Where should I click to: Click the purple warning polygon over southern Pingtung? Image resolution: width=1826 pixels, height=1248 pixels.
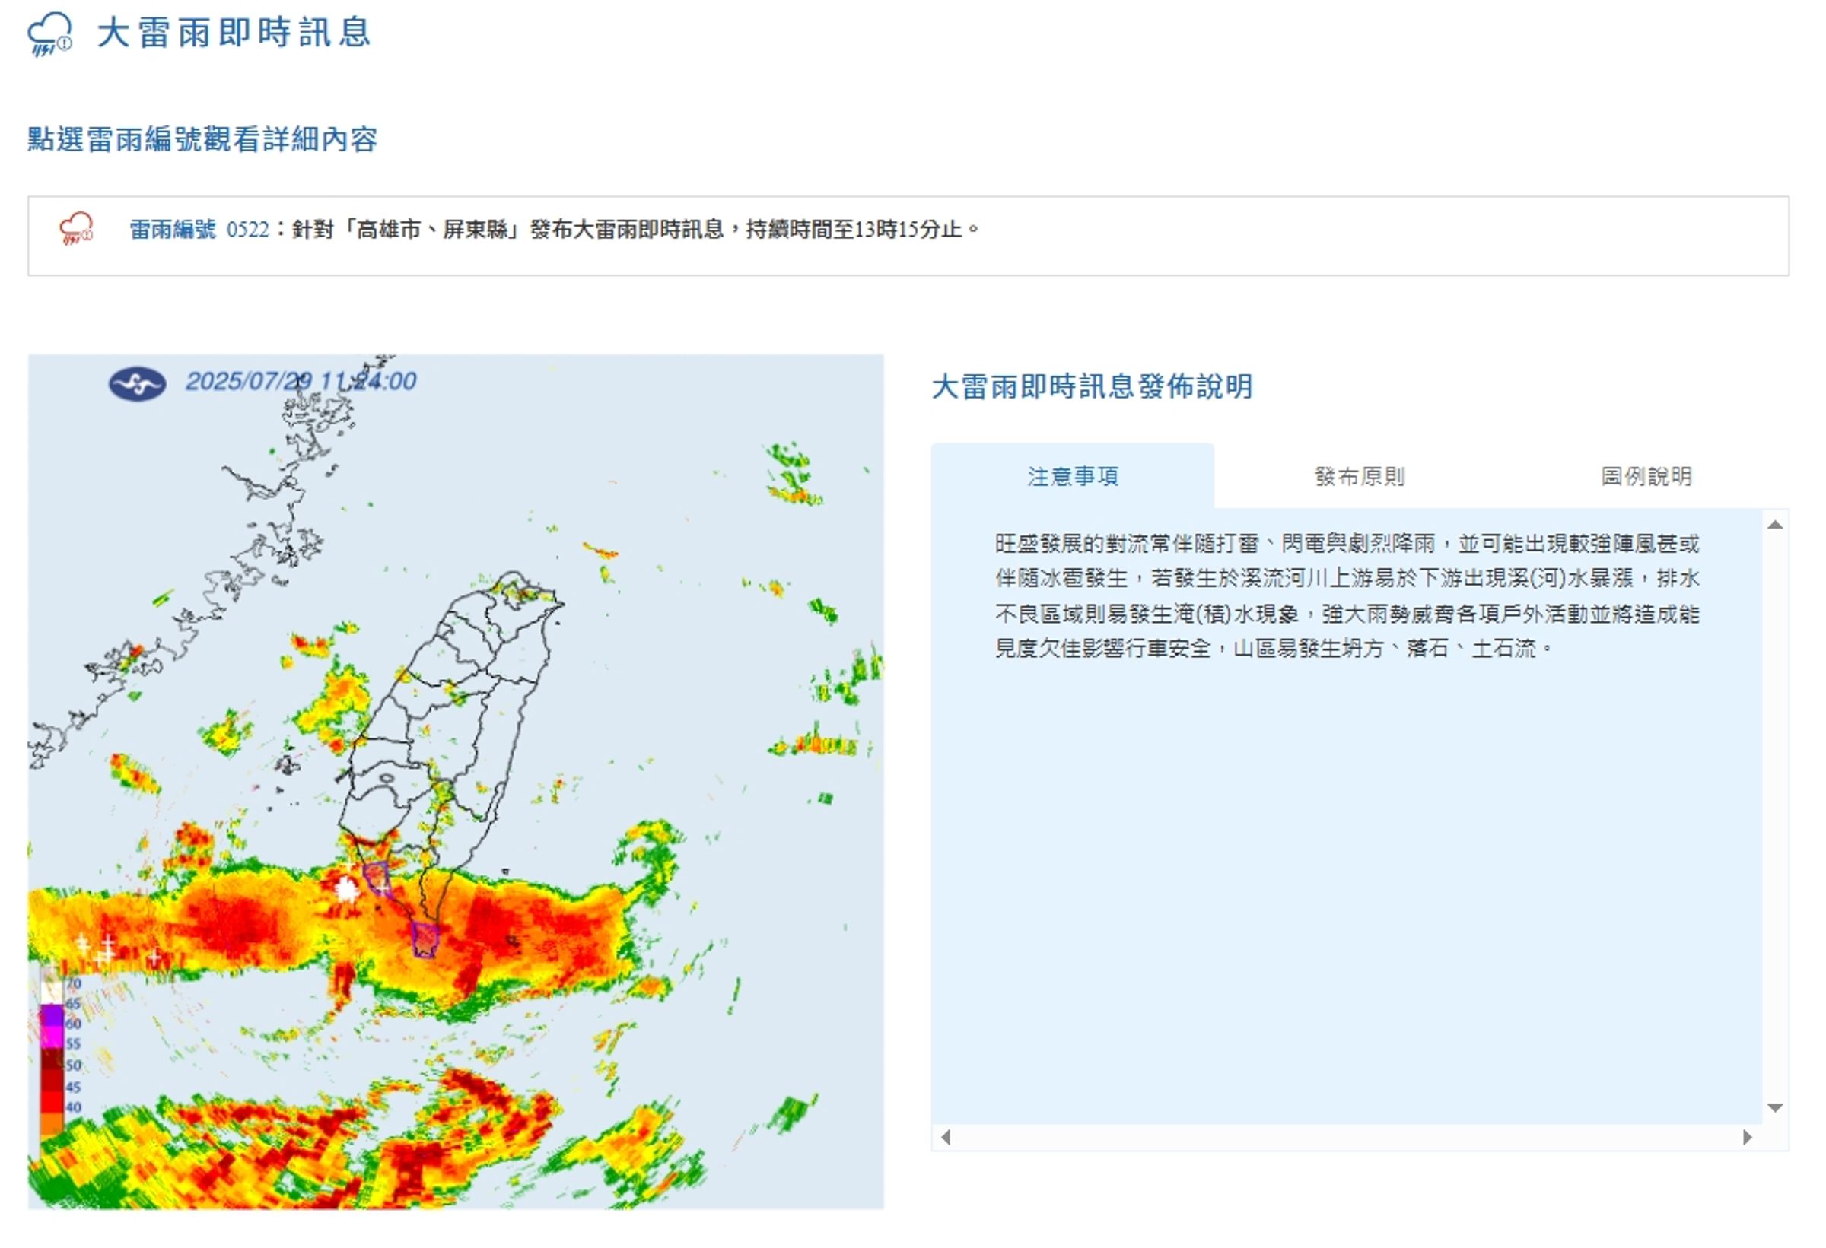[x=425, y=939]
